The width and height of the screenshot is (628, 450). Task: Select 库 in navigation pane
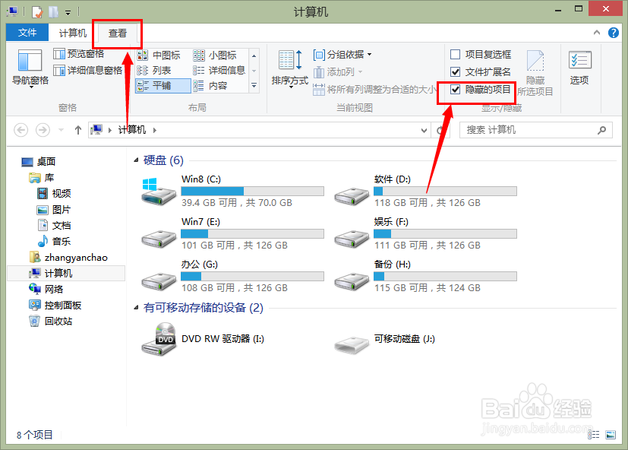click(42, 178)
